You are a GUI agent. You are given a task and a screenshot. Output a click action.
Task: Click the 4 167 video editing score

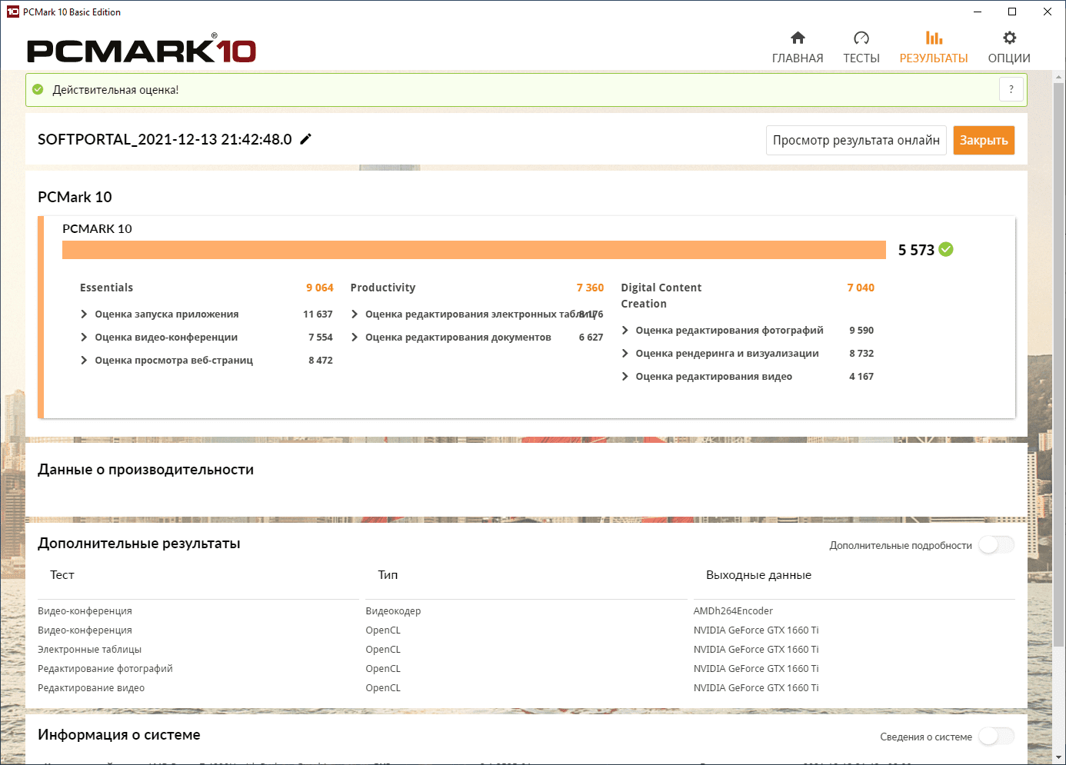pyautogui.click(x=861, y=377)
